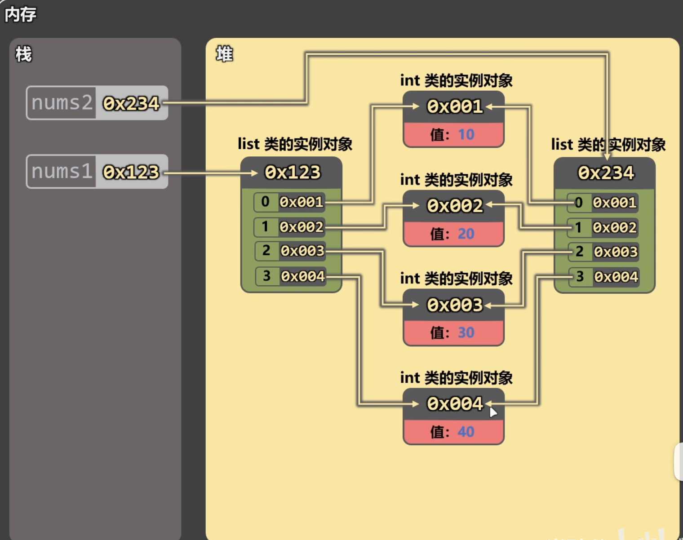Select index 3 entry in list 0x234
The image size is (683, 540).
[x=604, y=277]
